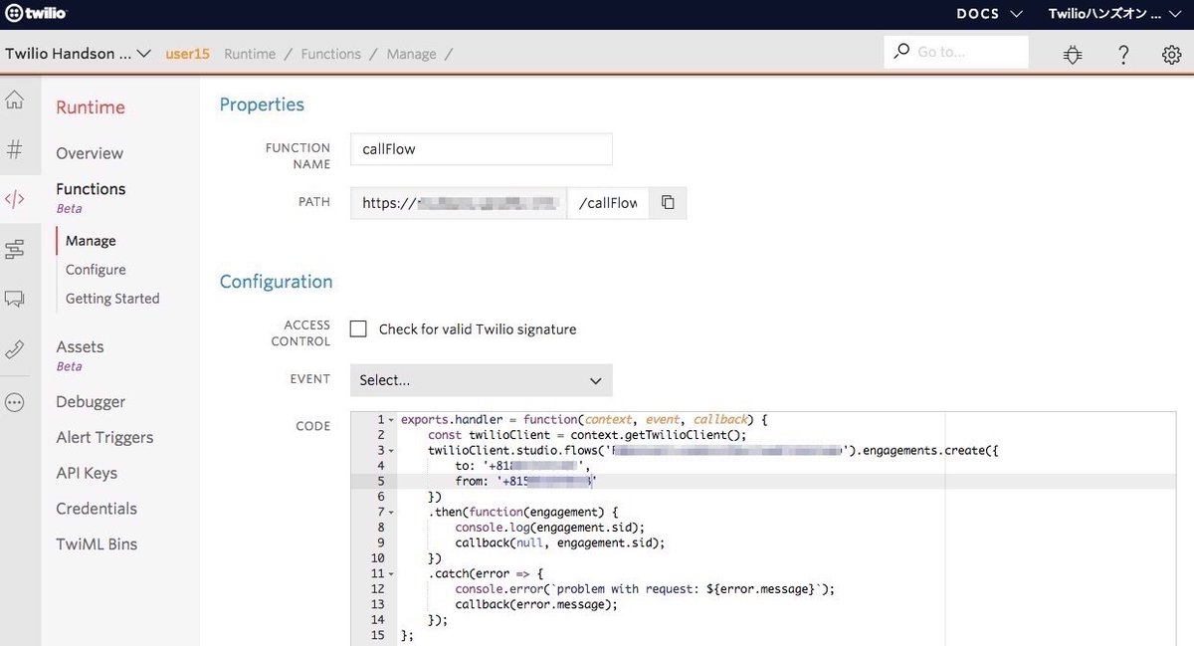Click console.log(engagement.sid) code line

[550, 528]
